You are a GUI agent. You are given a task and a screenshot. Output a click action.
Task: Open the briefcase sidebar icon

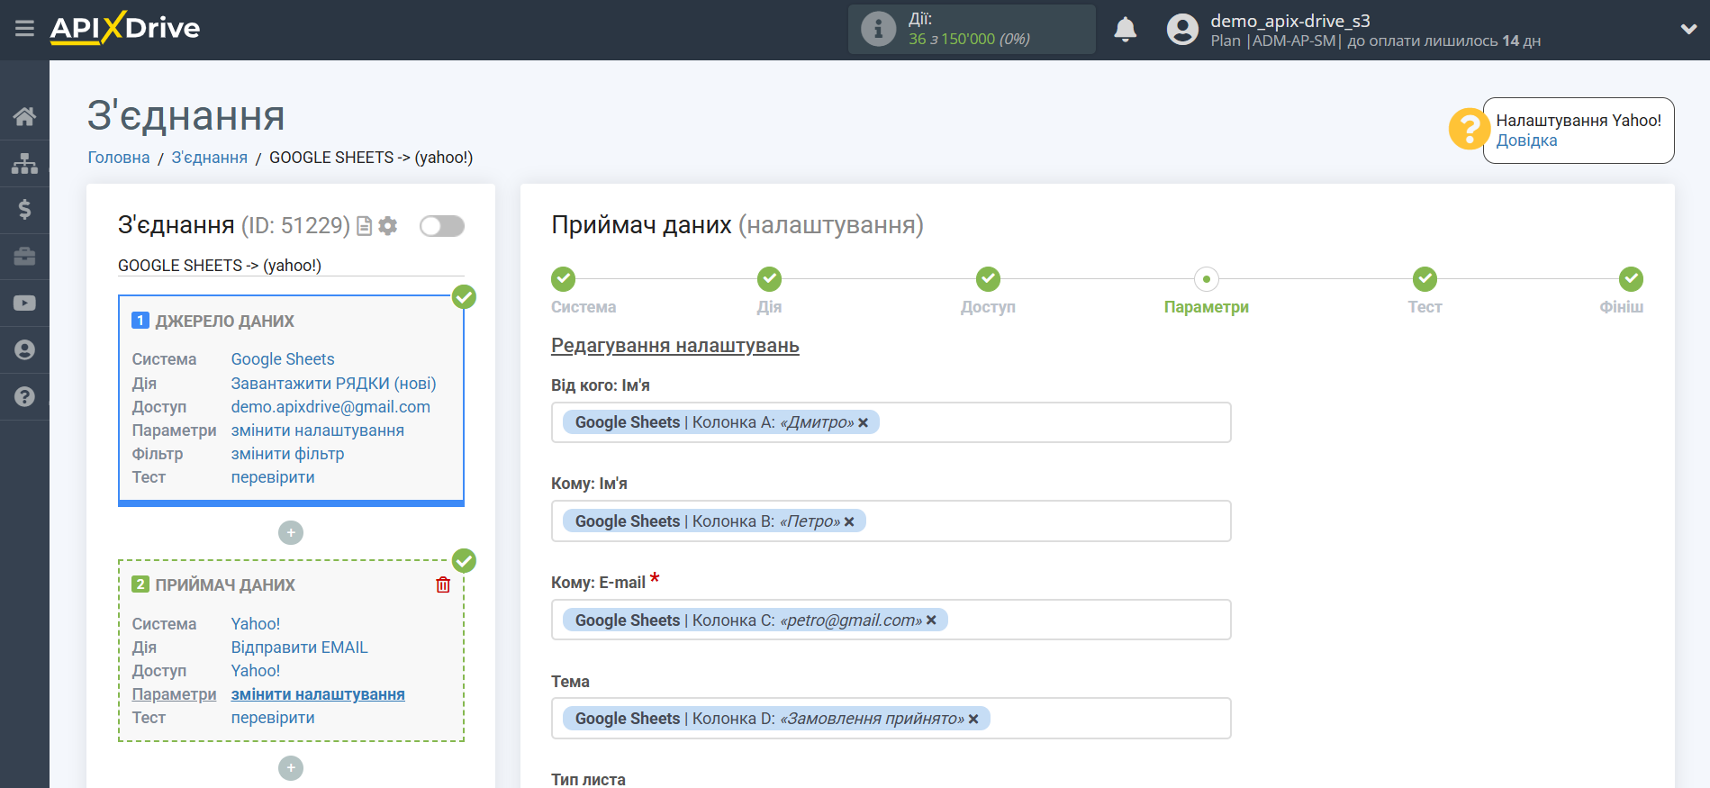click(24, 257)
